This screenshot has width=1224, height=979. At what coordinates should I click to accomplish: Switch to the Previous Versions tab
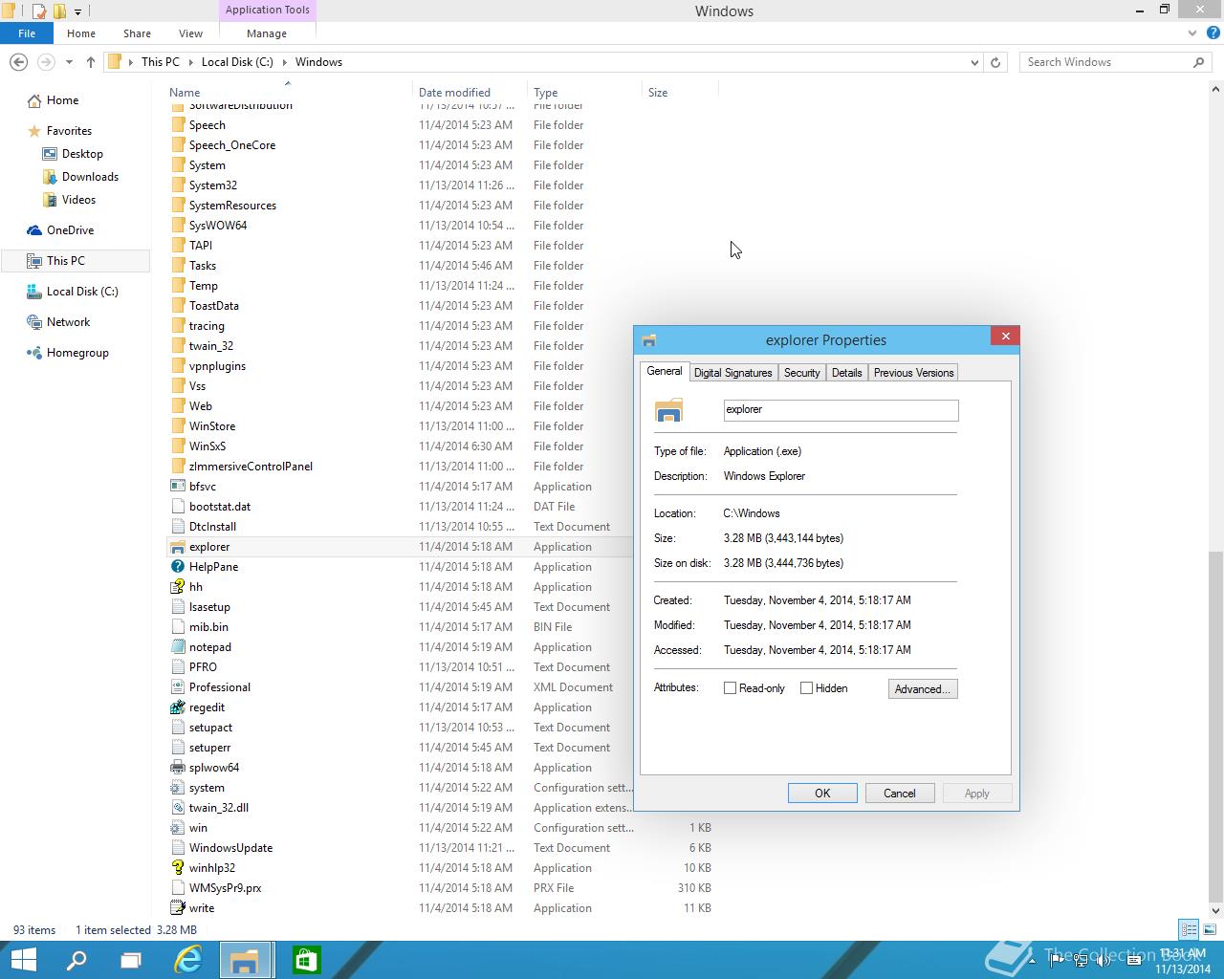pos(913,373)
